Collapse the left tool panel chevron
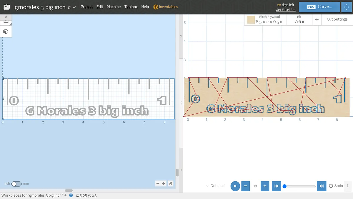Viewport: 353px width, 199px height. pyautogui.click(x=6, y=17)
